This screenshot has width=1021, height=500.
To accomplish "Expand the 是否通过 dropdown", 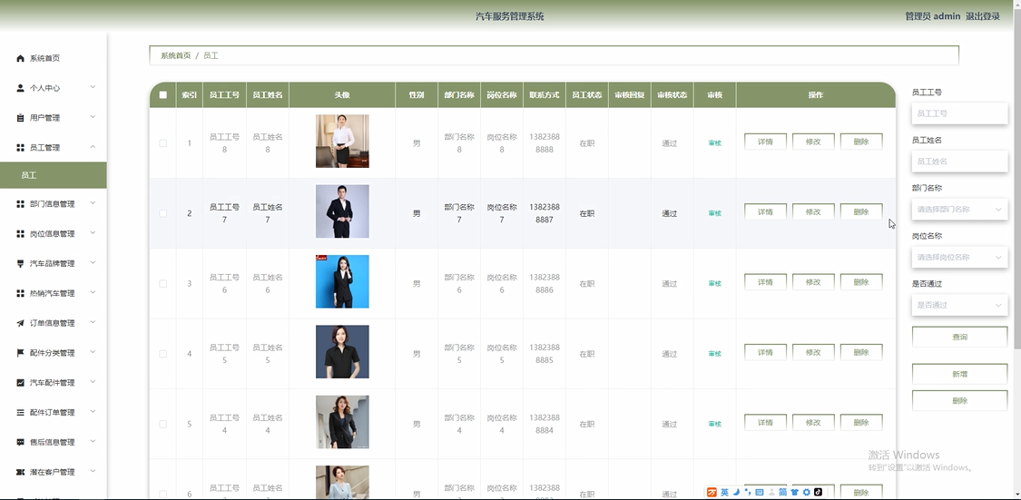I will point(959,305).
